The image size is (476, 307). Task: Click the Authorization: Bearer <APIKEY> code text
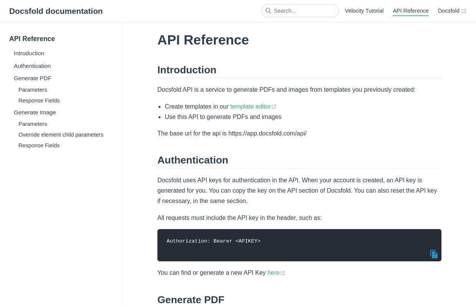coord(213,241)
